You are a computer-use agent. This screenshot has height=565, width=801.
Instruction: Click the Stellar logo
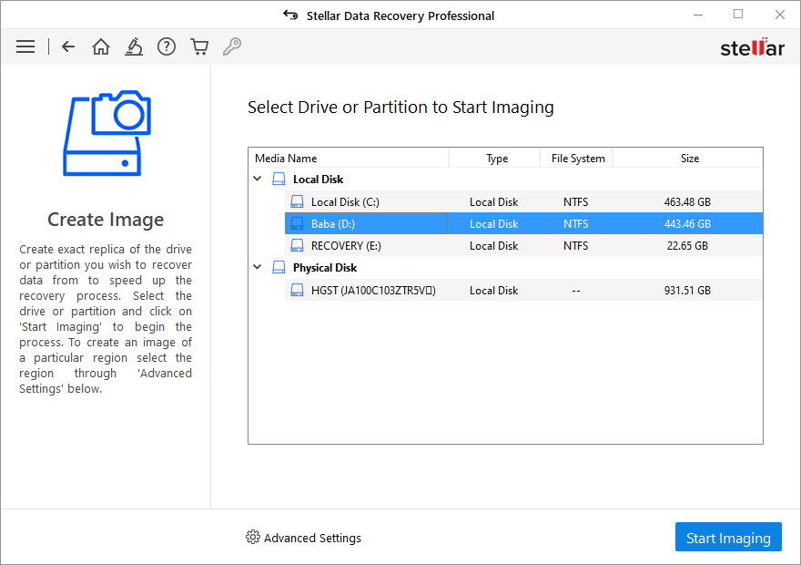(x=752, y=47)
